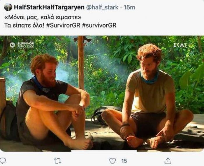Screen dimensions: 204x166
Task: Open the HalfStarkHalfTargaryen display name
Action: click(x=49, y=7)
